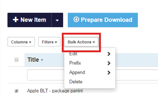Viewport: 158px width, 93px height.
Task: Open the Apple BLT - package panini item
Action: click(x=55, y=91)
